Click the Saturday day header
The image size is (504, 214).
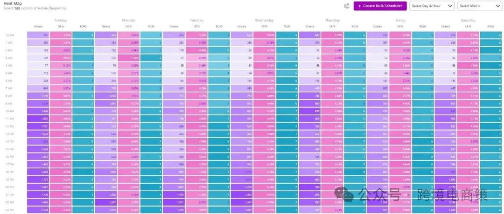tap(468, 20)
